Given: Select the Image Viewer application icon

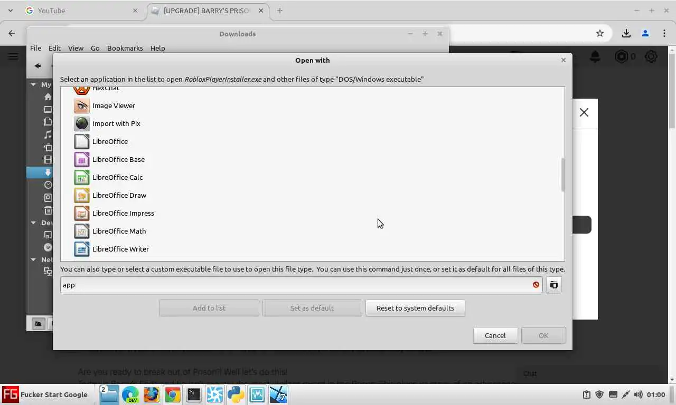Looking at the screenshot, I should pos(82,105).
